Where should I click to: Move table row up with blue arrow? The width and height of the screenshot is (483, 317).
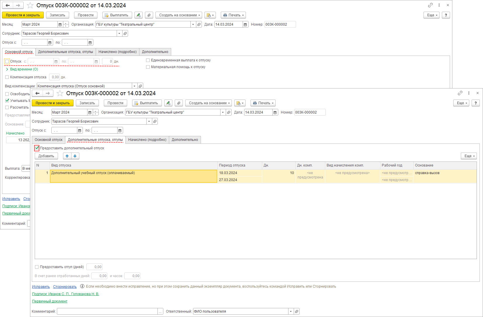[67, 156]
